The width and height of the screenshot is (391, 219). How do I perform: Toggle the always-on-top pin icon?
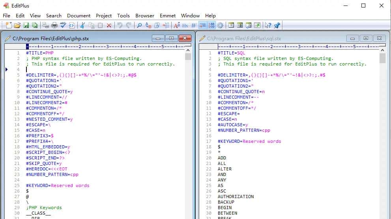tap(277, 25)
